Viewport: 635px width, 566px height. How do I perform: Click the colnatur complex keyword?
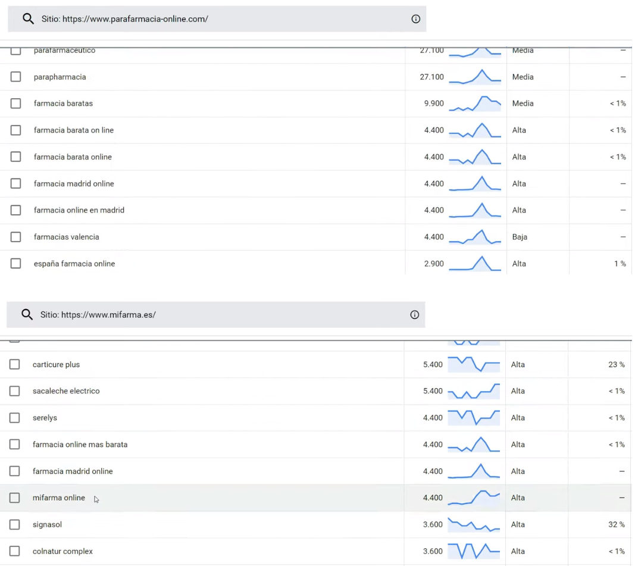[x=62, y=552]
